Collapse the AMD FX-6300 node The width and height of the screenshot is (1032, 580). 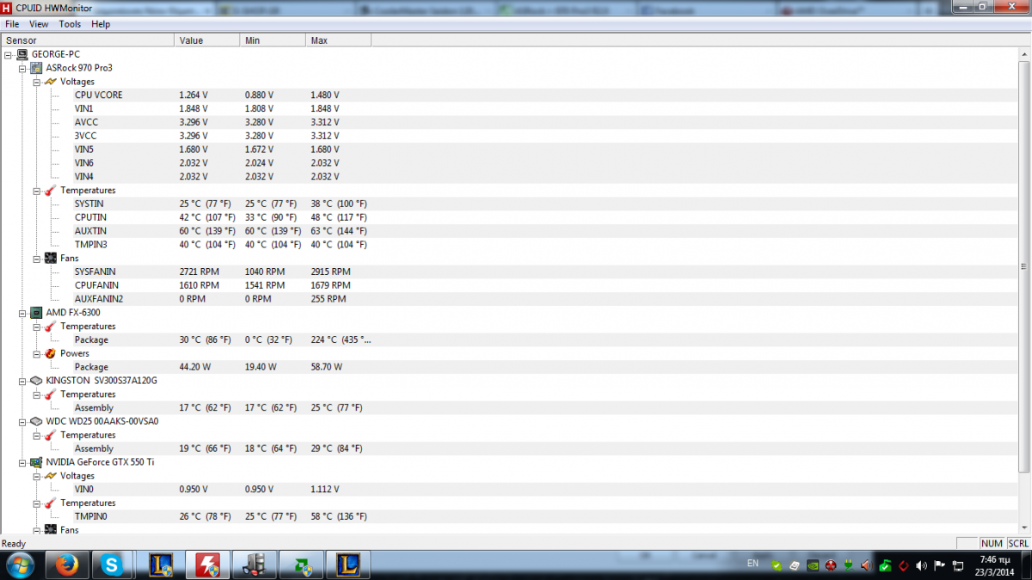(x=22, y=313)
